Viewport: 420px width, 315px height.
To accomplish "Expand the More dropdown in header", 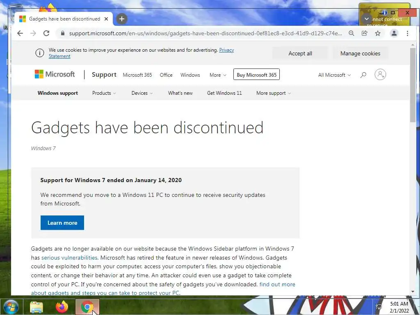I will click(218, 75).
